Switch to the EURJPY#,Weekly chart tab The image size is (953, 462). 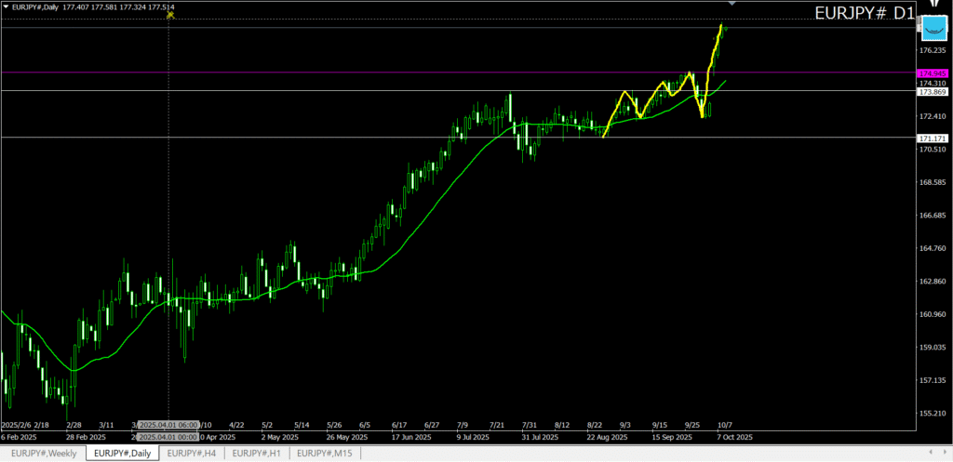pyautogui.click(x=43, y=453)
